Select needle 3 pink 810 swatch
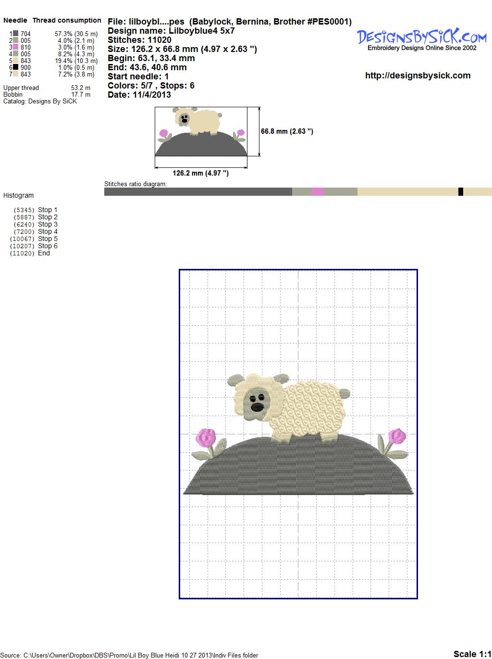 tap(16, 47)
